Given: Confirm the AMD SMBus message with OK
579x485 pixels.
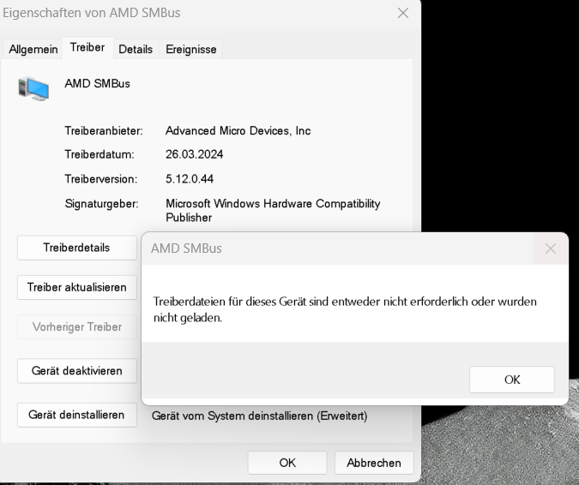Looking at the screenshot, I should point(512,380).
